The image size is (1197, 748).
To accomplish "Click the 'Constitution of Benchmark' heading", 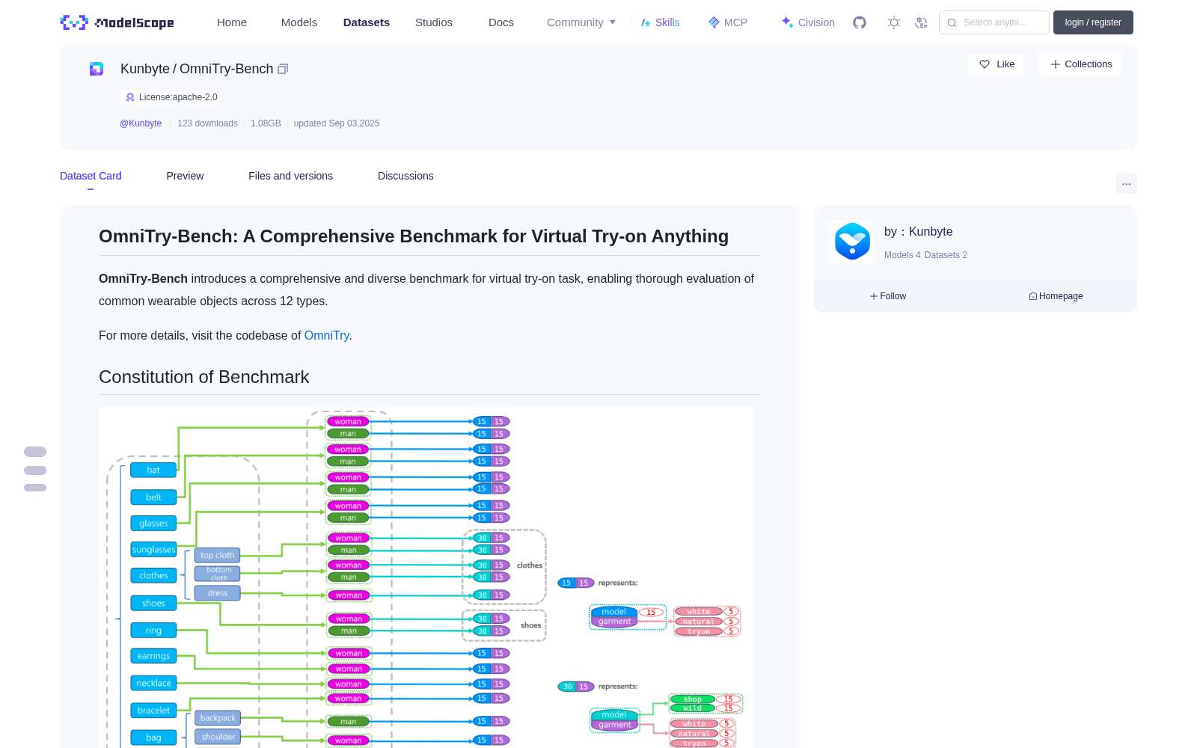I will pyautogui.click(x=203, y=377).
